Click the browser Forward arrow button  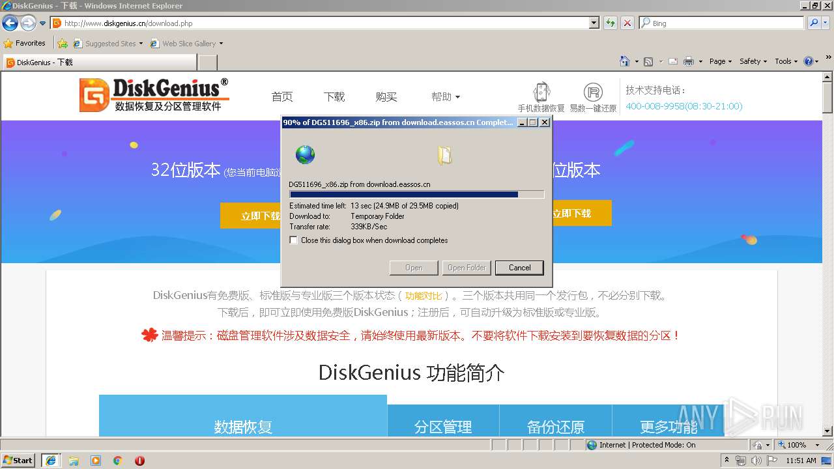(28, 23)
